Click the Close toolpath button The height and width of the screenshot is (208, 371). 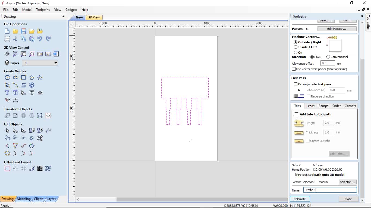coord(348,199)
